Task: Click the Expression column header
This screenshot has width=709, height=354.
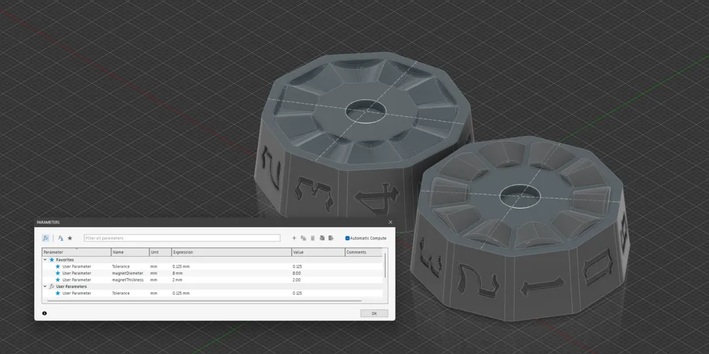Action: pyautogui.click(x=230, y=252)
